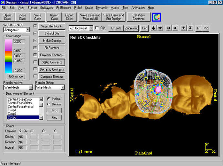Toggle the Scan Ref Points checkbox
223x166 pixels.
click(x=35, y=26)
